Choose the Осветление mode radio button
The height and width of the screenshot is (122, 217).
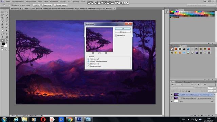click(x=88, y=64)
